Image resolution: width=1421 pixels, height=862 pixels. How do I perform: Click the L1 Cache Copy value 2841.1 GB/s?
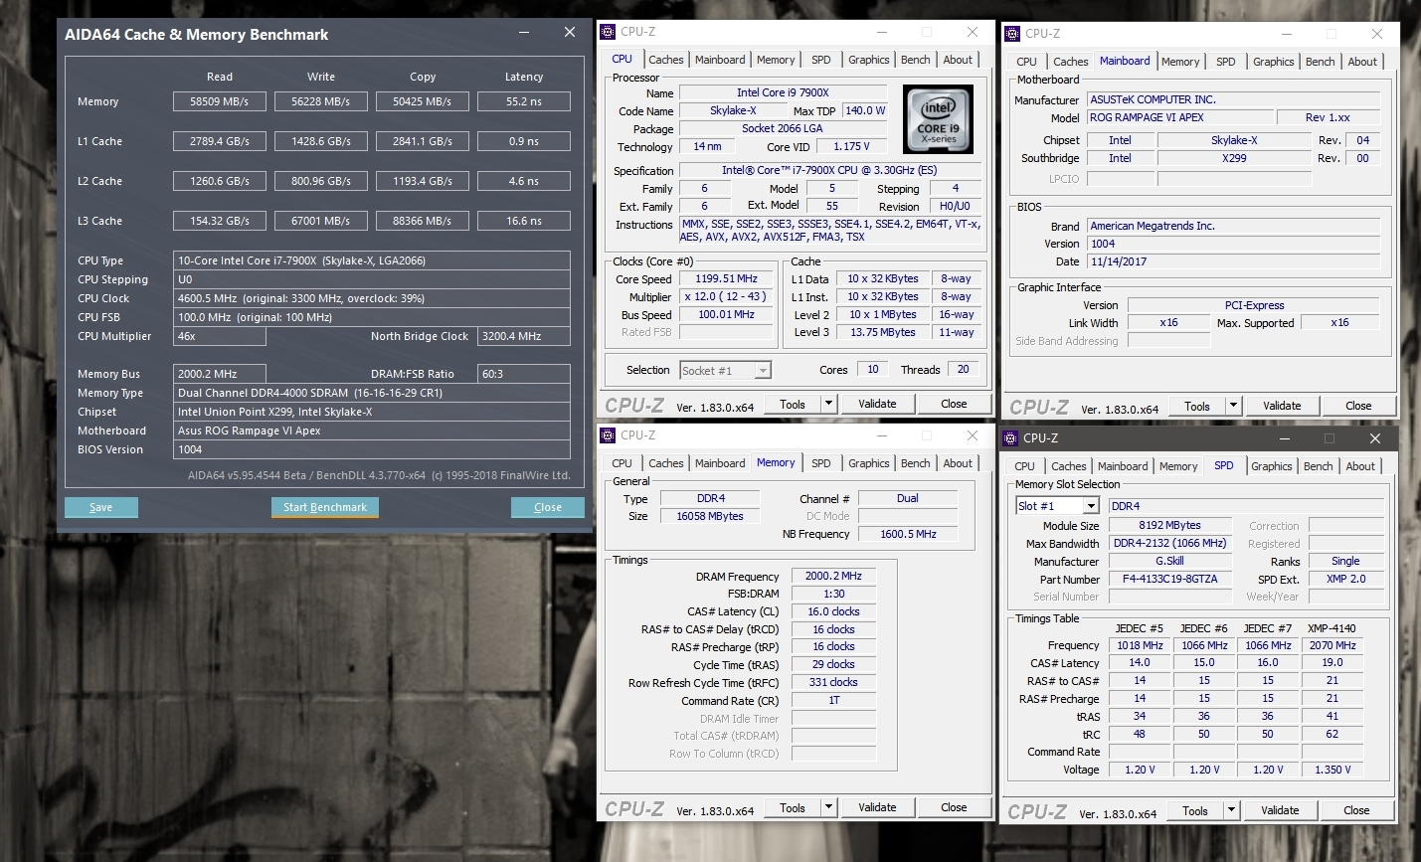click(423, 141)
